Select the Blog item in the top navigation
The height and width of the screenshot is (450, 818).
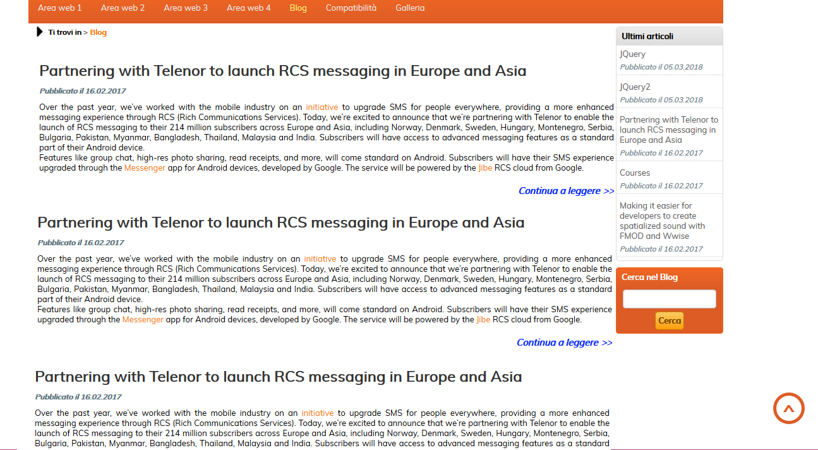pos(298,8)
